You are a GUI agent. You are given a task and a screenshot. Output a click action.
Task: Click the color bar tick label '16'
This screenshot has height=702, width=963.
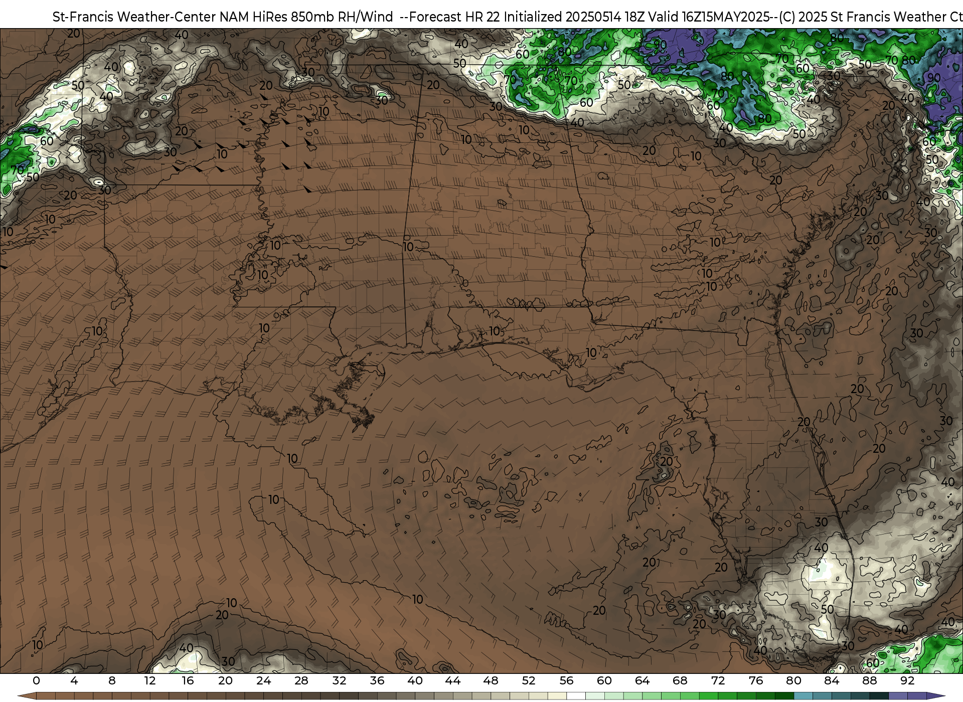188,681
